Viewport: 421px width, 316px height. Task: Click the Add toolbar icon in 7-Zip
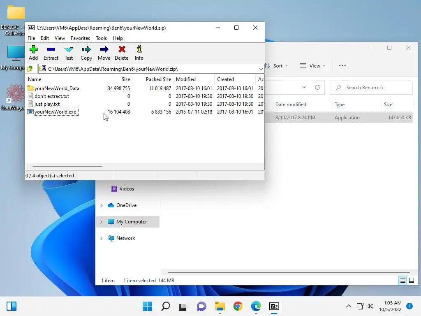click(x=33, y=53)
